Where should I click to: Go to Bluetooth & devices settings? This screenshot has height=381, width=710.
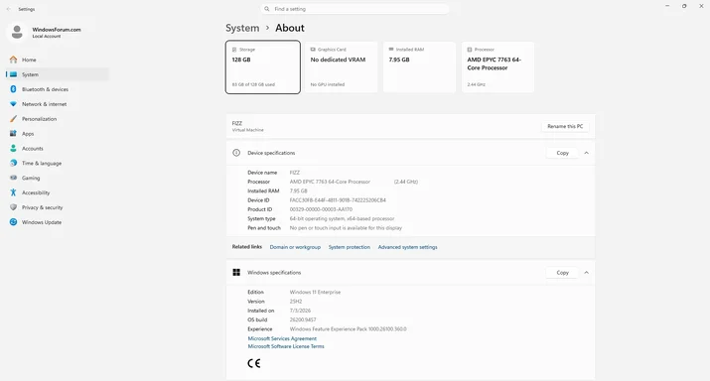click(57, 89)
